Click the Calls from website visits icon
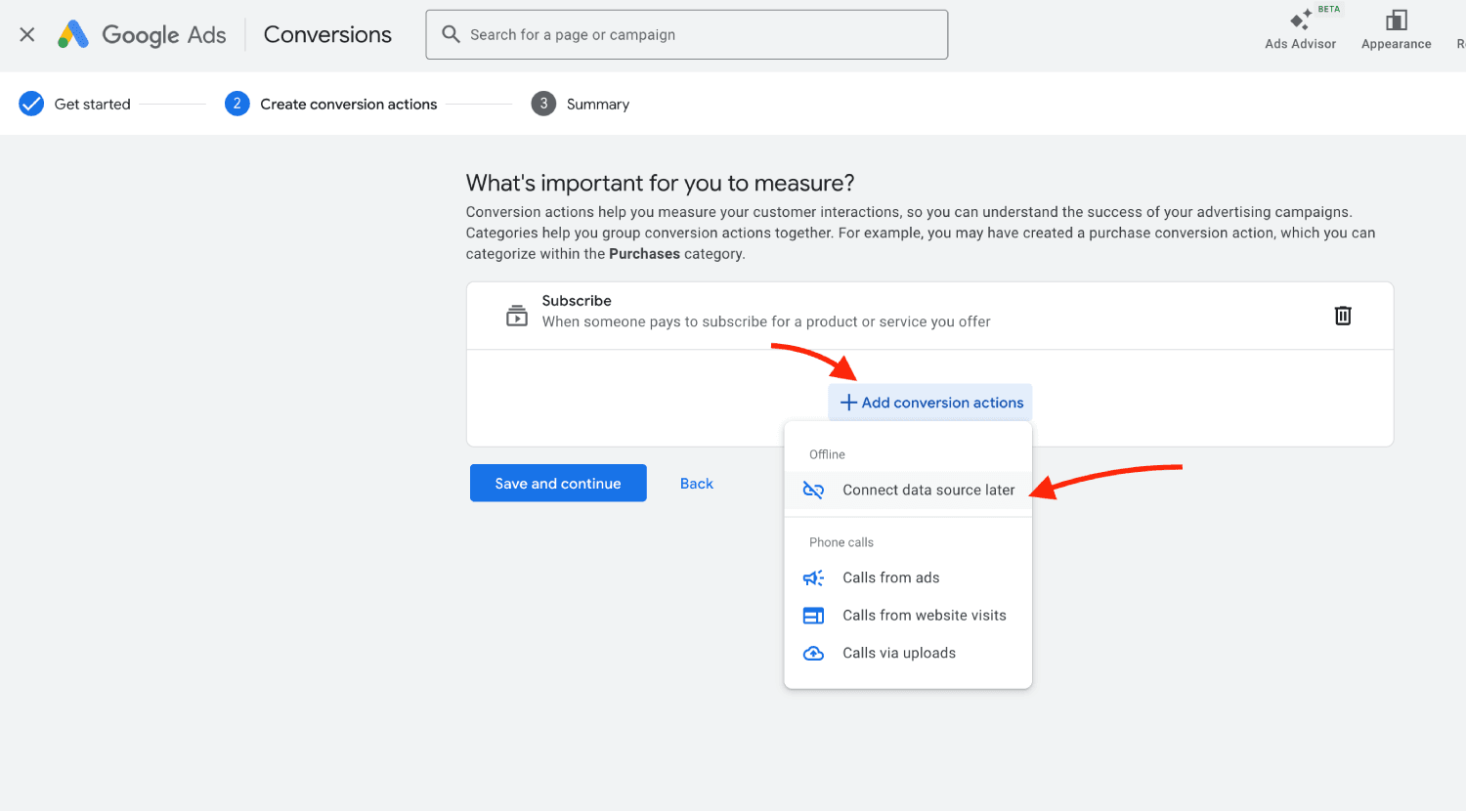The height and width of the screenshot is (811, 1466). click(x=813, y=616)
